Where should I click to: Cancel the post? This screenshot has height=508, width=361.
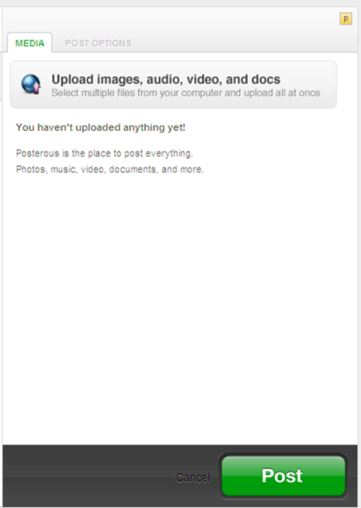193,477
